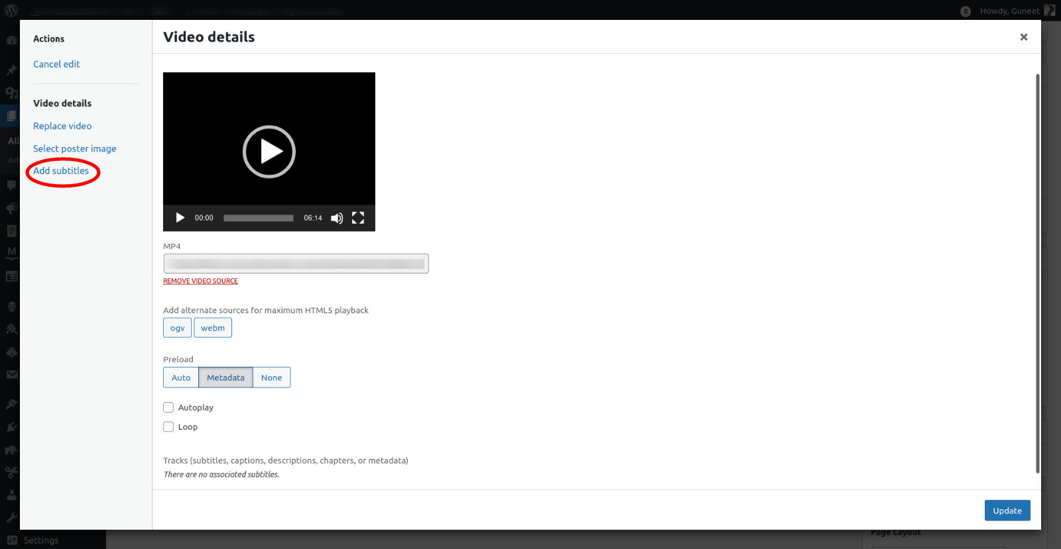Click the 00:00 current time label
The image size is (1061, 549).
pyautogui.click(x=204, y=218)
